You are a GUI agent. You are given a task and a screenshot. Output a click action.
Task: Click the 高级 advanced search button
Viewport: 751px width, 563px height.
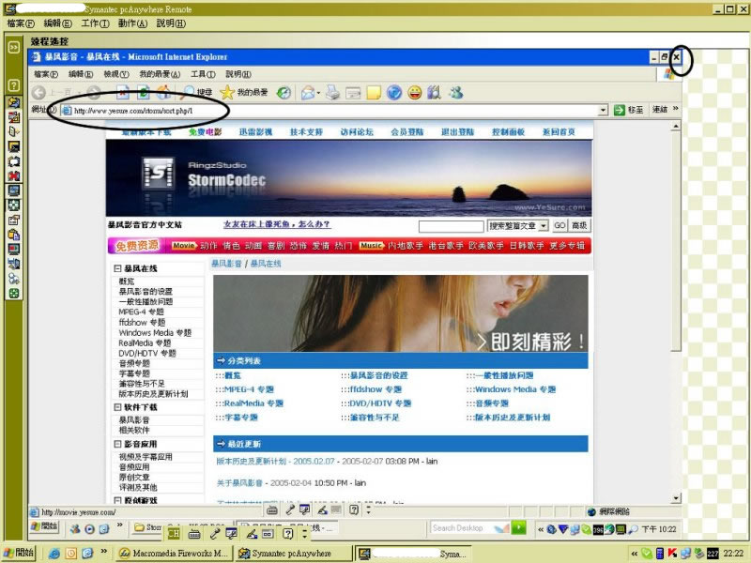point(579,225)
